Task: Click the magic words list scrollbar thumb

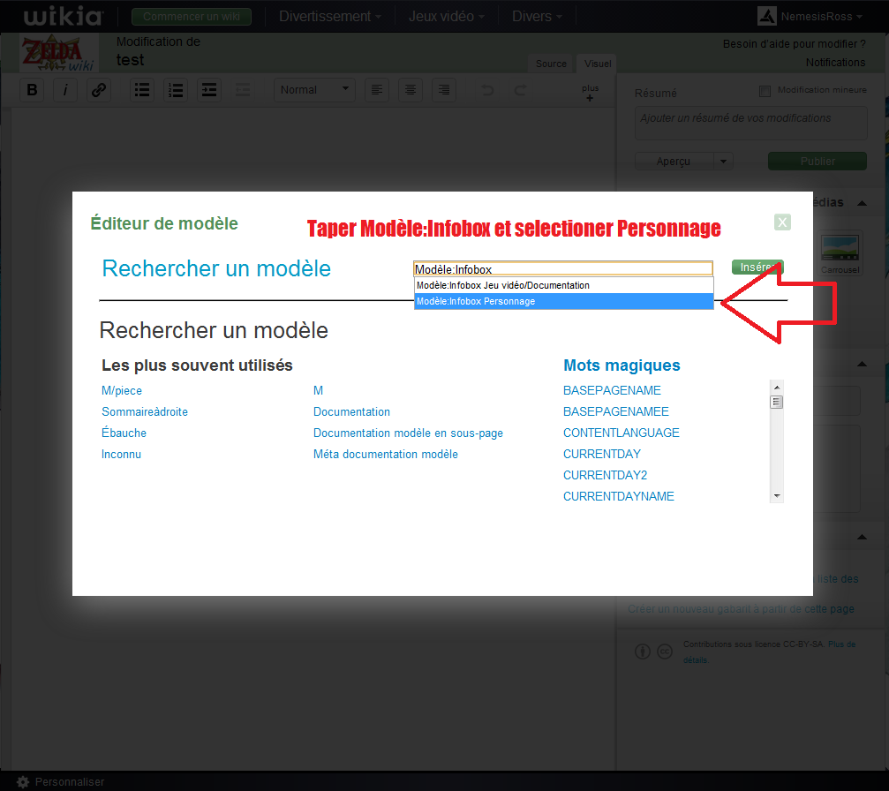Action: pyautogui.click(x=777, y=403)
